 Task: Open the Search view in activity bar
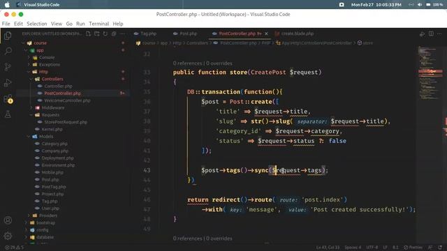click(8, 51)
